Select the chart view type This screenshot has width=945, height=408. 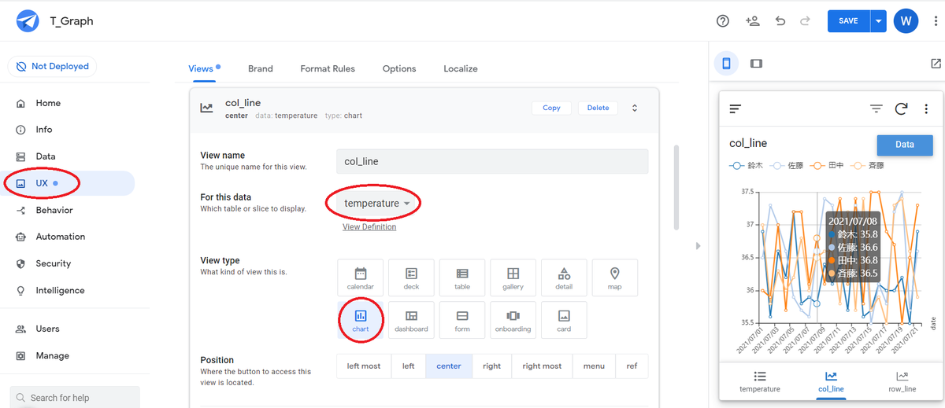(361, 321)
